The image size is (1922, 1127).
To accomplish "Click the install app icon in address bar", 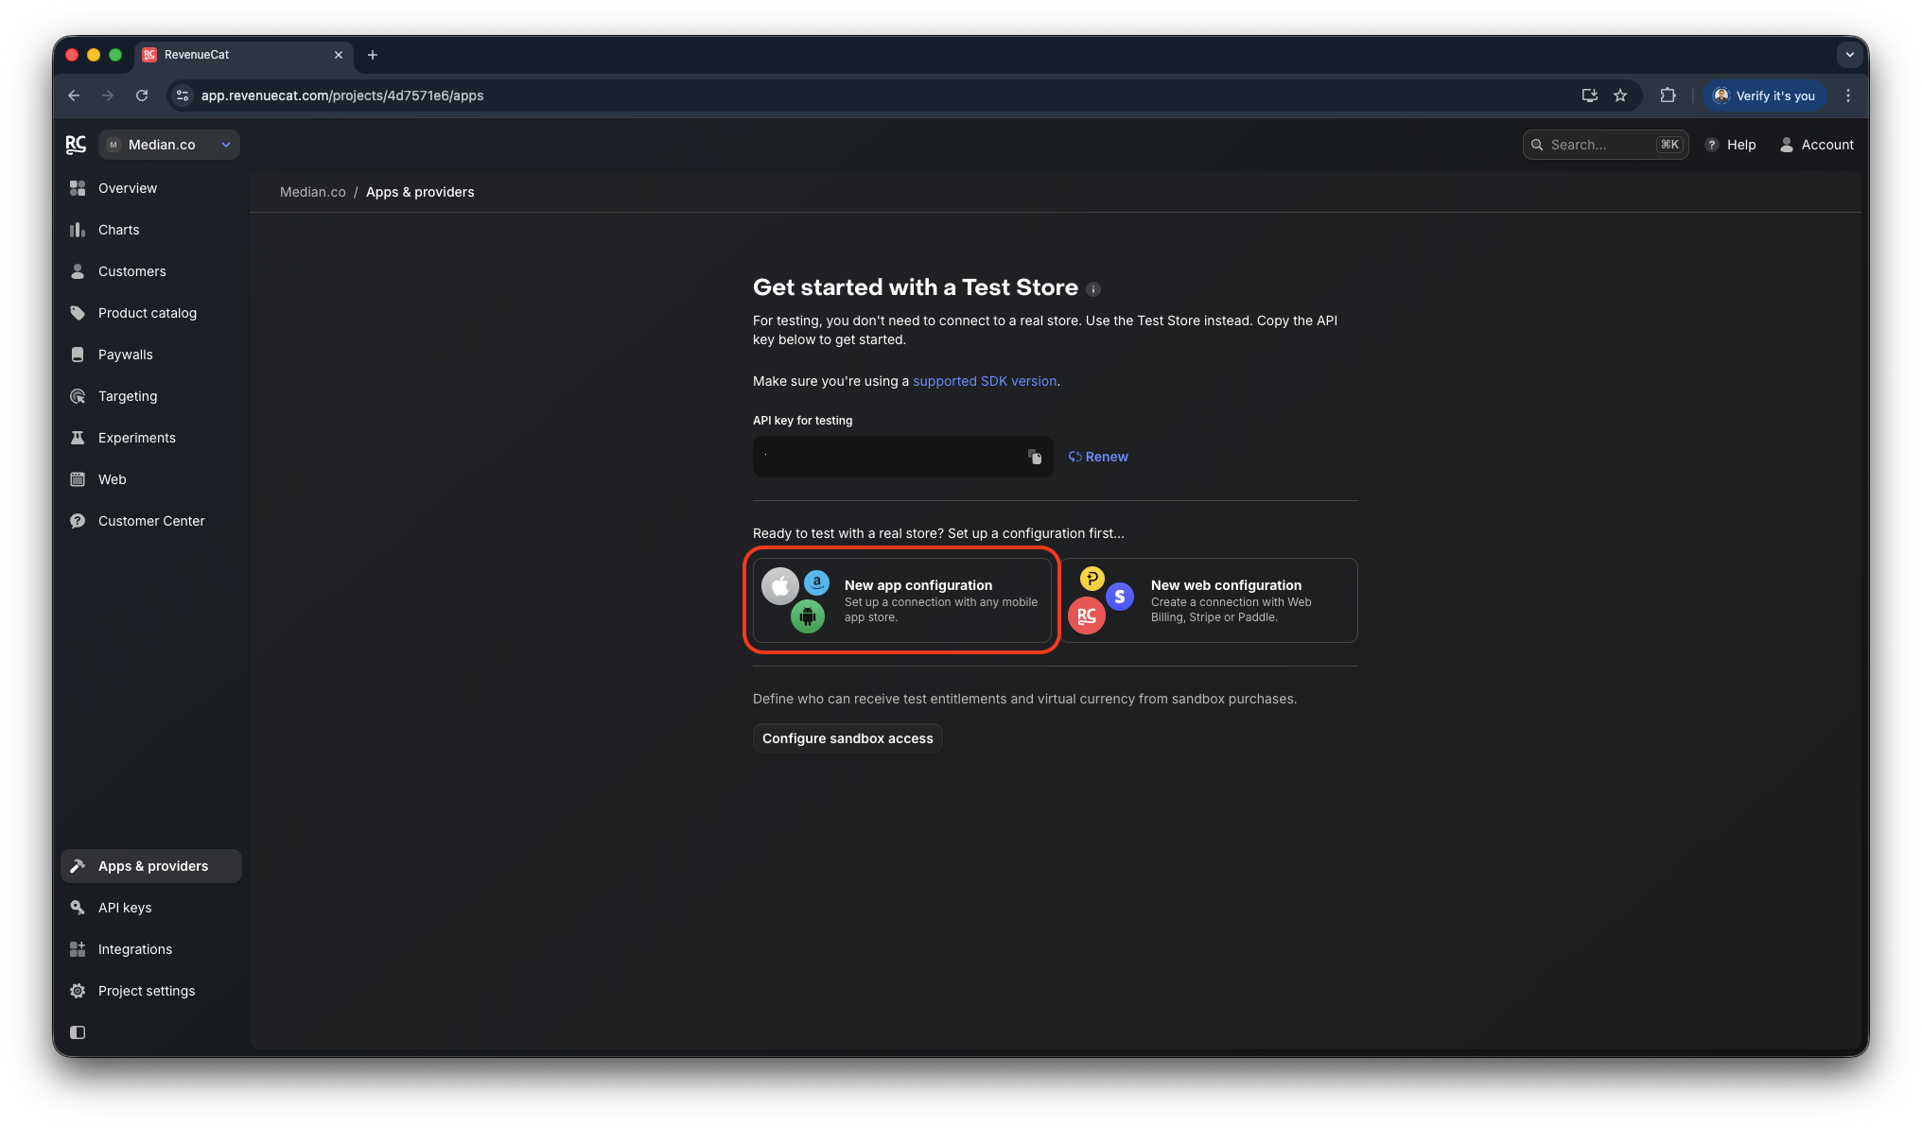I will 1589,95.
